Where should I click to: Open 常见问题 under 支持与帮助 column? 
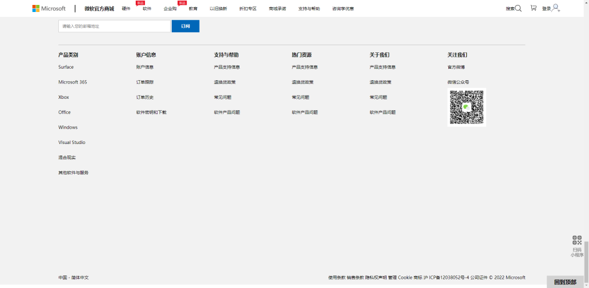(223, 97)
